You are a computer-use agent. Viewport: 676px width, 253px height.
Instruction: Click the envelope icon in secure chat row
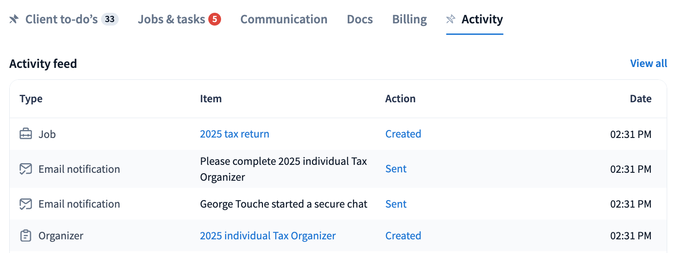tap(26, 204)
